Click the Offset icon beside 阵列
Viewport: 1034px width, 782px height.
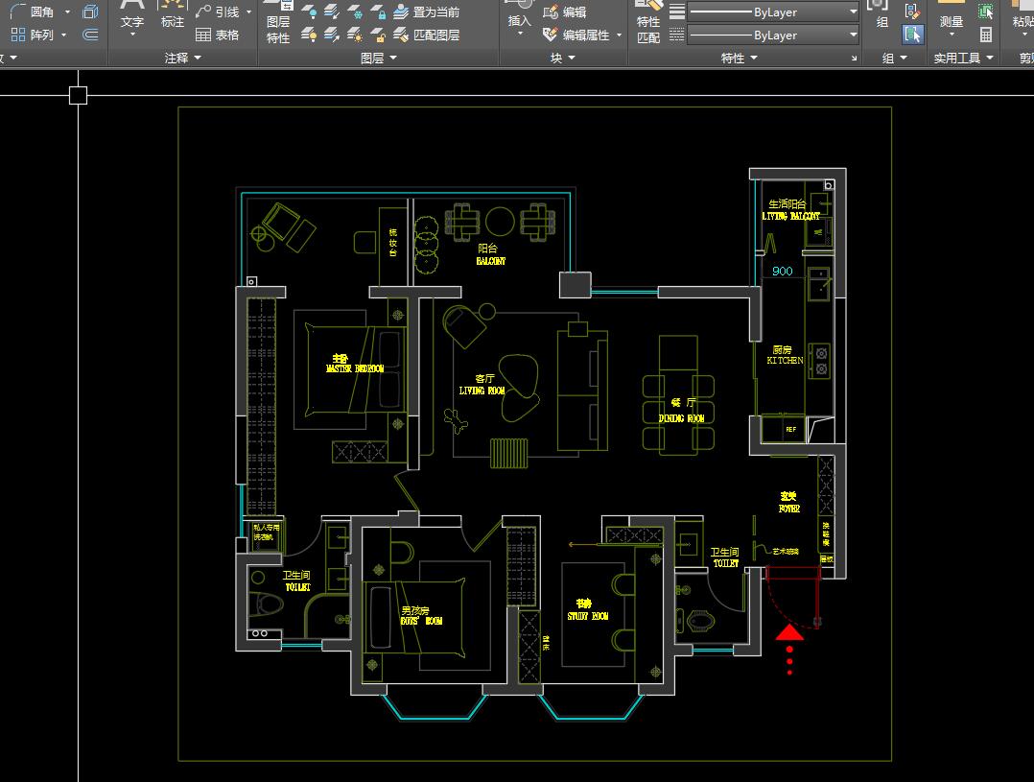tap(90, 35)
